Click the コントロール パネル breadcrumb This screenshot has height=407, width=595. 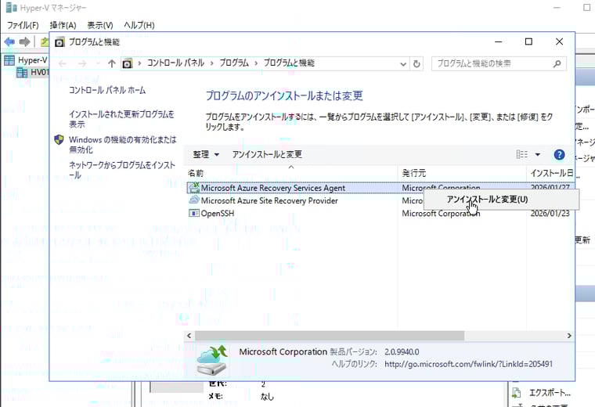(175, 63)
